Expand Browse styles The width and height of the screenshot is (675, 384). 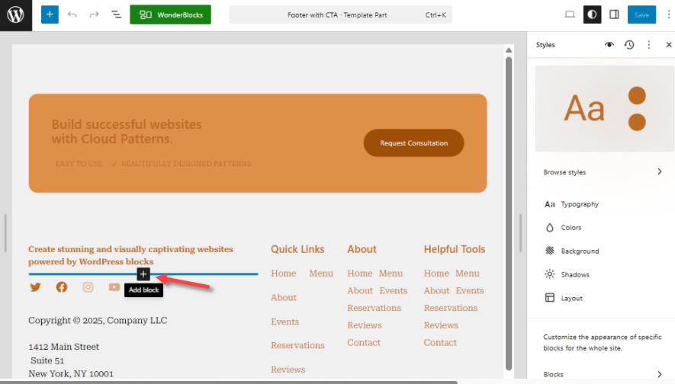point(603,172)
